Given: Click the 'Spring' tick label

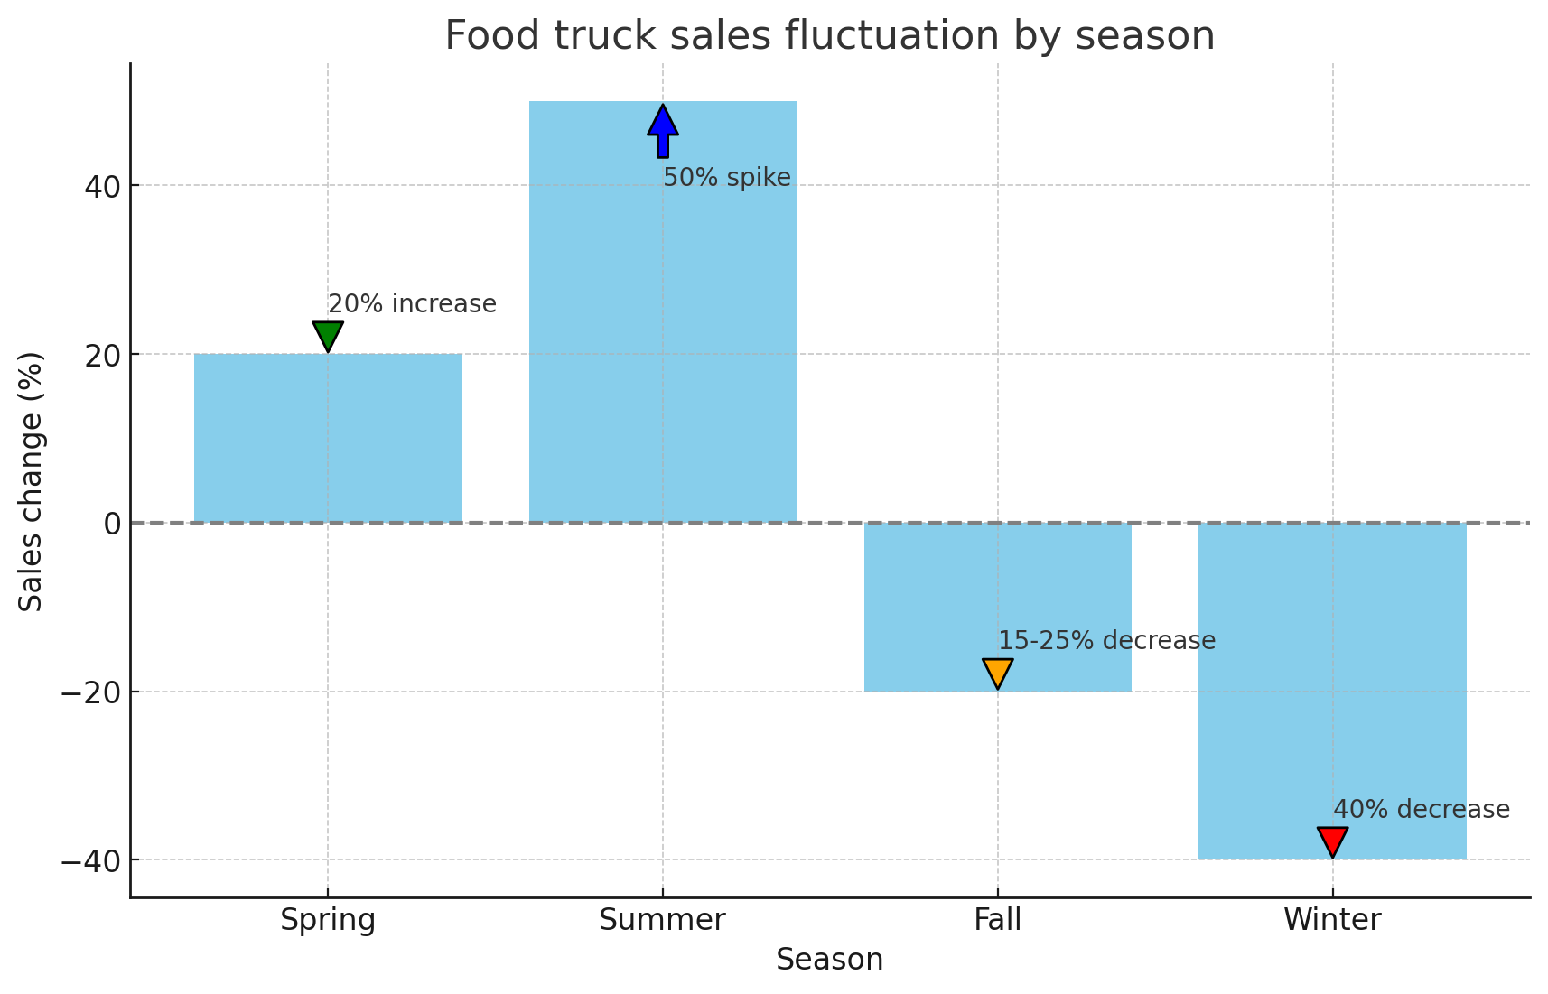Looking at the screenshot, I should 328,921.
